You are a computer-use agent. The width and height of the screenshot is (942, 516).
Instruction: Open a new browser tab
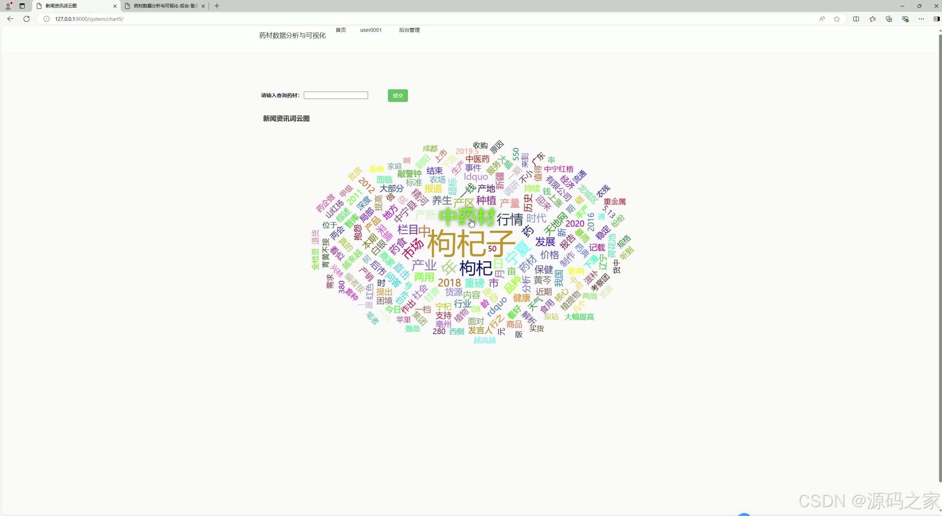(217, 6)
